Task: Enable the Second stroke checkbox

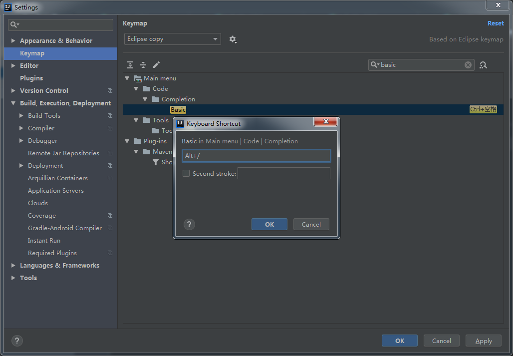Action: pos(186,173)
